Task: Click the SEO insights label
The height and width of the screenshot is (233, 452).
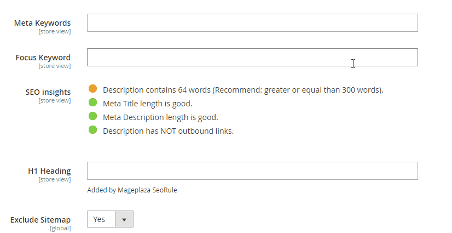Action: pos(48,92)
